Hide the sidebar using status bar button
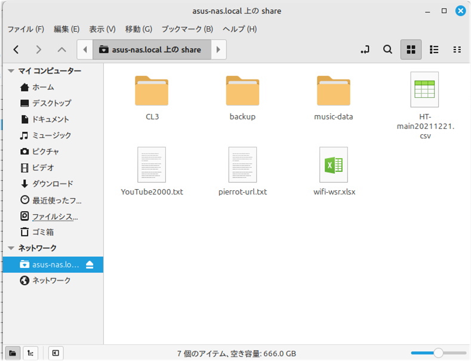This screenshot has width=471, height=361. click(55, 353)
